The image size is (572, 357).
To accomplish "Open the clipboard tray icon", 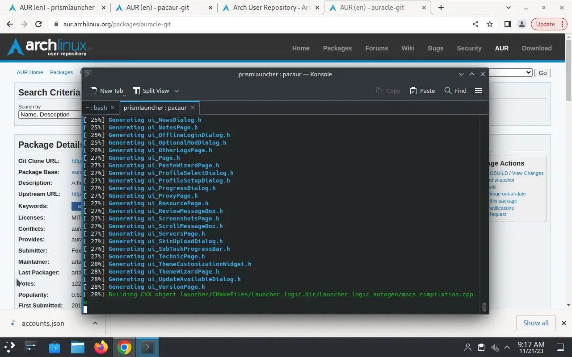I will 481,347.
